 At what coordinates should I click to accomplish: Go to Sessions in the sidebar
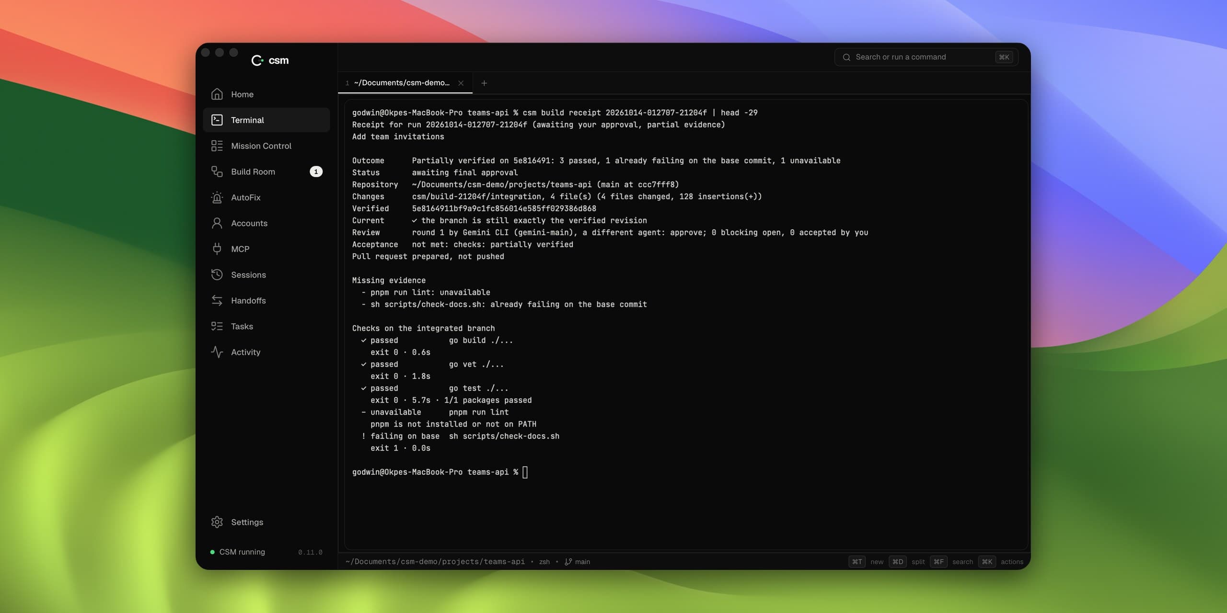[x=266, y=274]
